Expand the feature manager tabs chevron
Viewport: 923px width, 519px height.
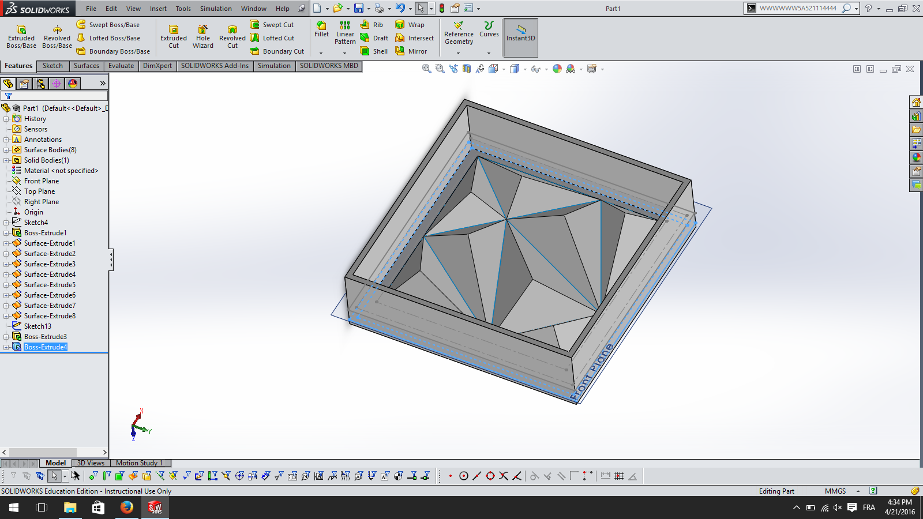[x=103, y=84]
